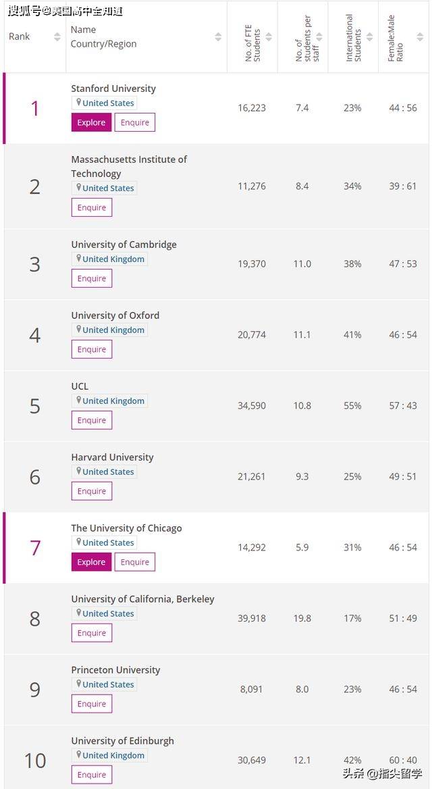Click the location pin beside Stanford University
This screenshot has width=432, height=789.
79,103
